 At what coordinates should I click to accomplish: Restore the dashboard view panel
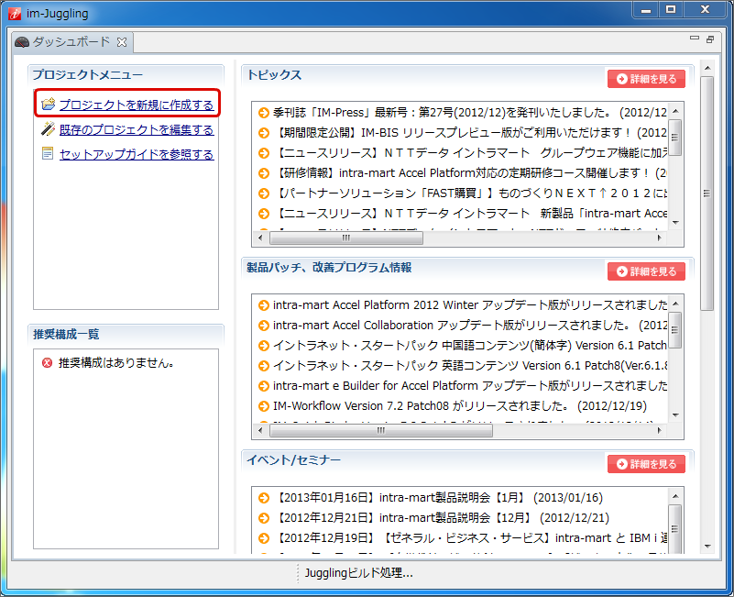pos(710,39)
